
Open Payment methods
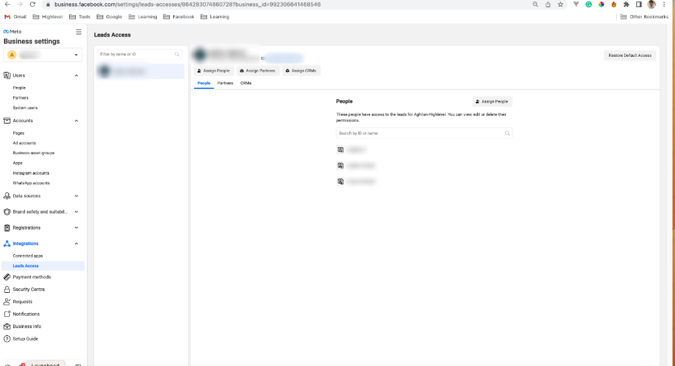(x=31, y=277)
